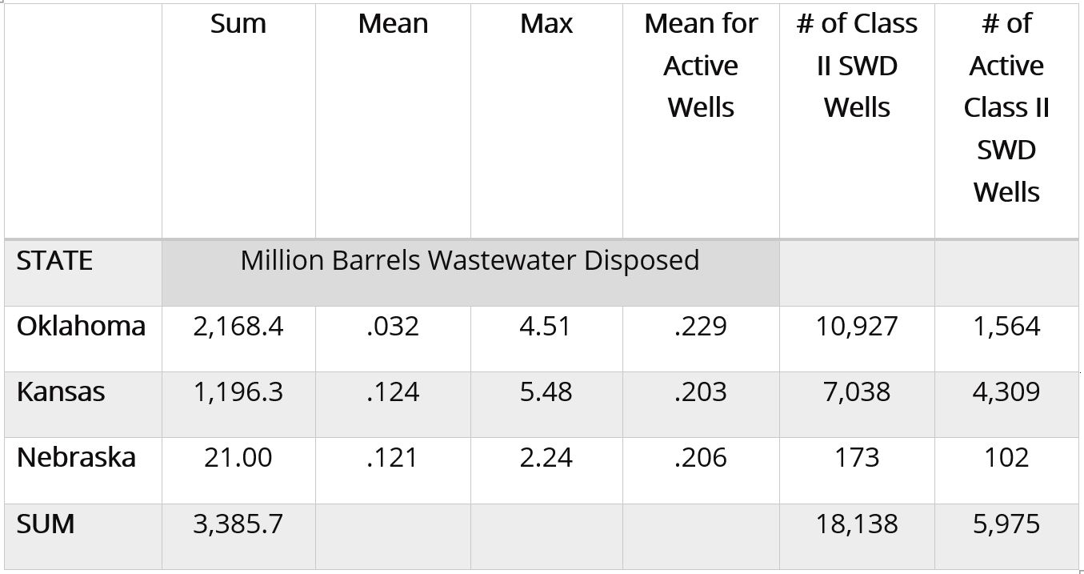Select Kansas max value 5.48
Viewport: 1084px width, 574px height.
(546, 392)
